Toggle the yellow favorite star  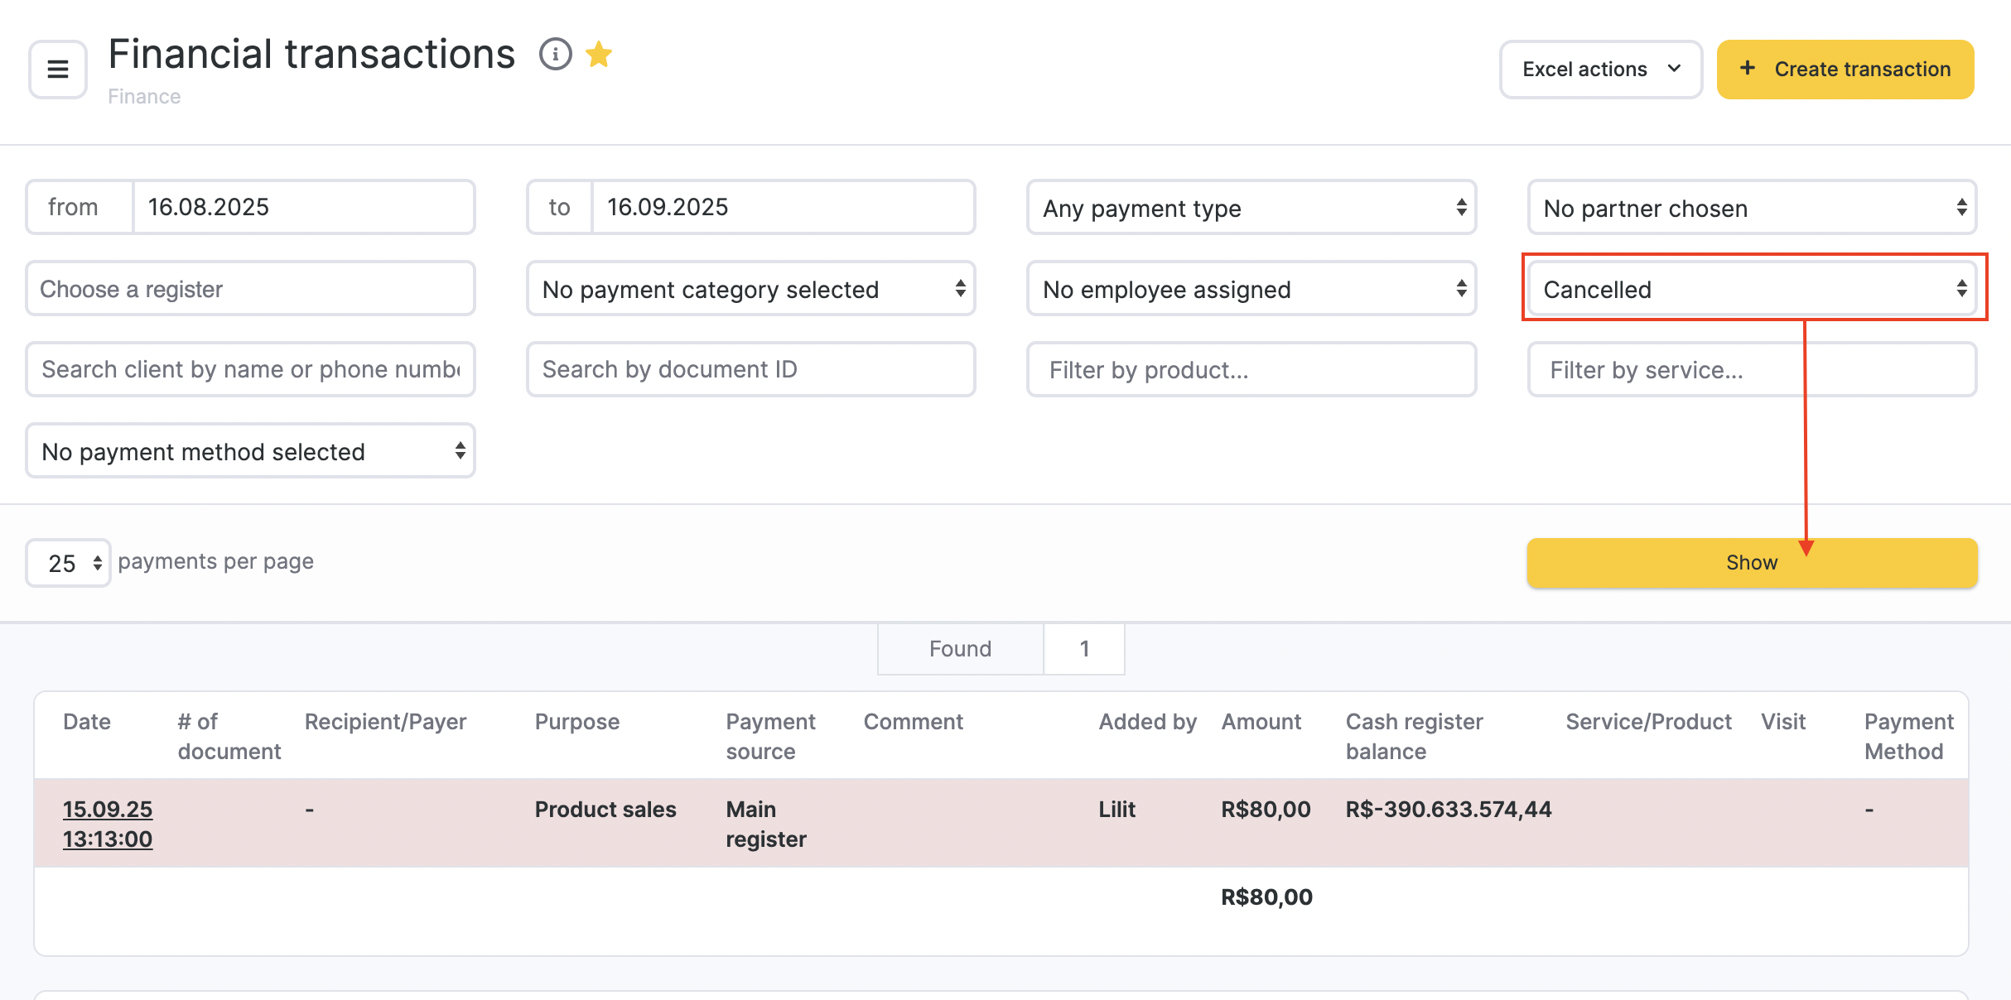[599, 55]
